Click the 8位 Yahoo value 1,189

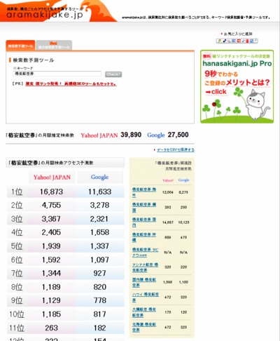51,287
